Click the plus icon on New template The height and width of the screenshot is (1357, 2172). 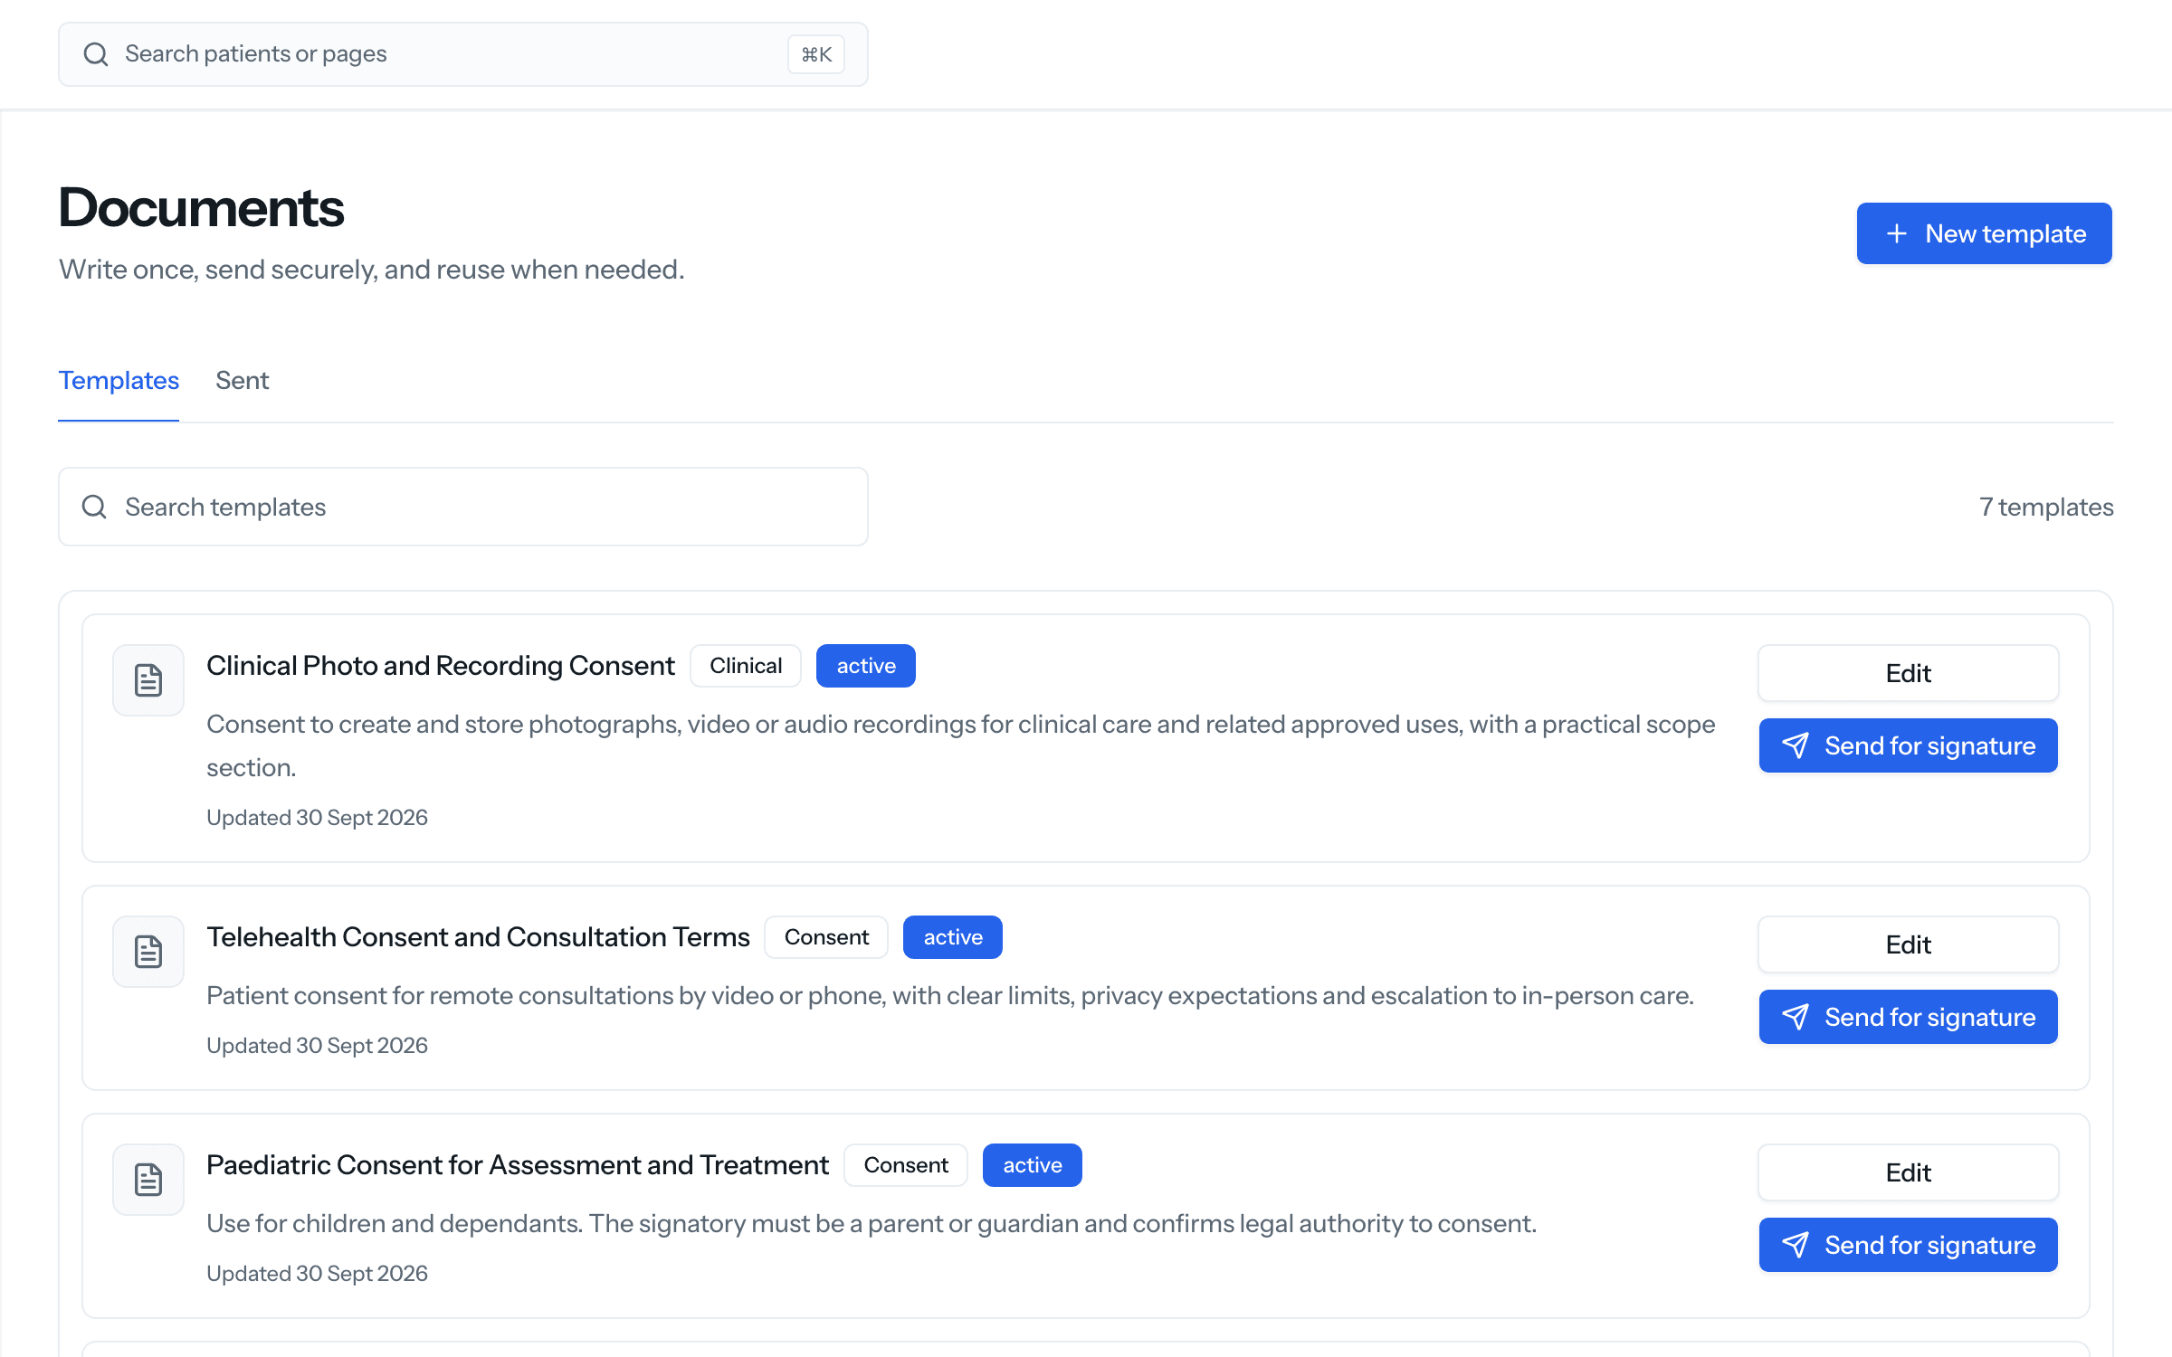point(1897,233)
